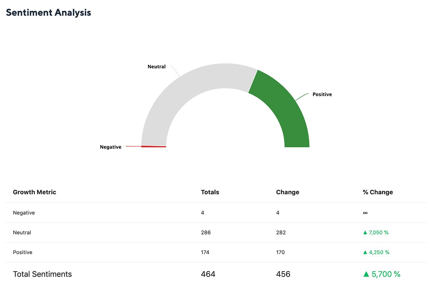The width and height of the screenshot is (430, 285).
Task: Click the green up arrow beside 7,050 %
Action: (365, 232)
